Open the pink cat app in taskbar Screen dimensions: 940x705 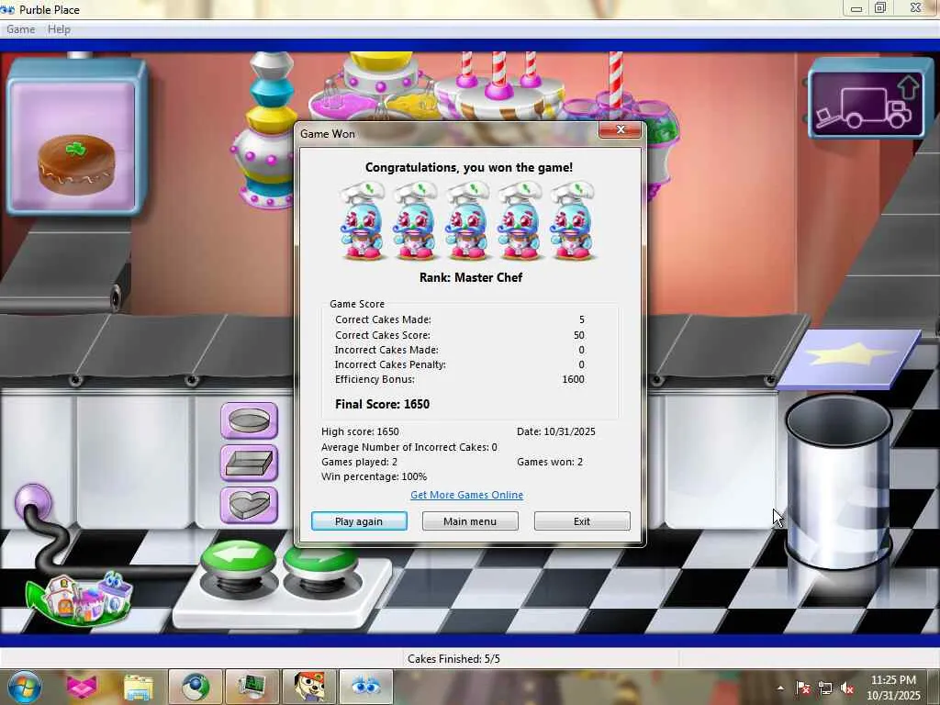pos(81,687)
